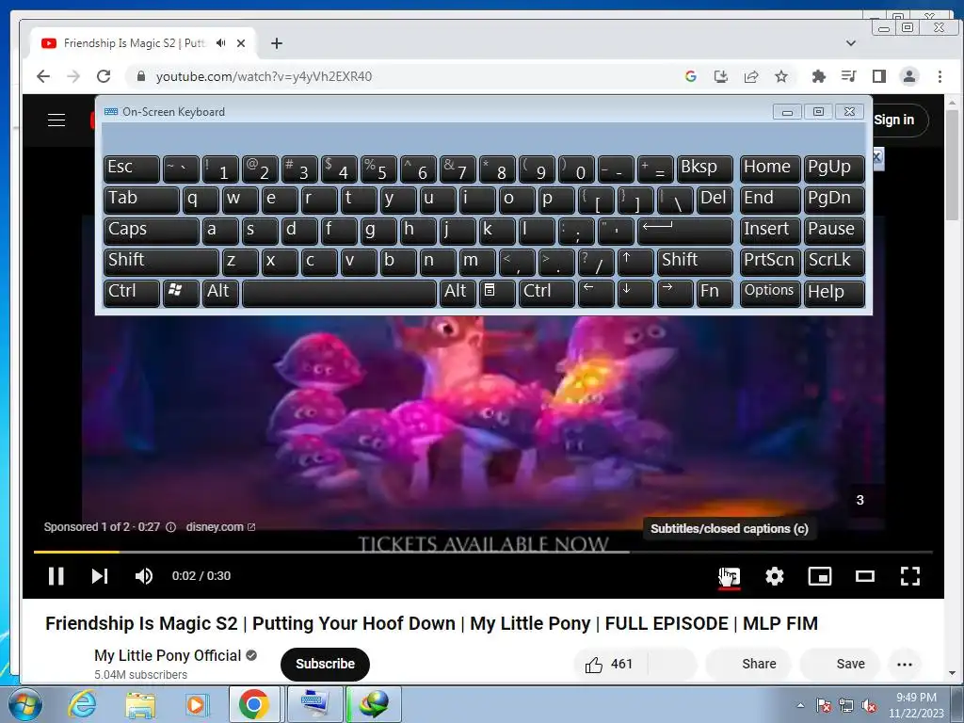The height and width of the screenshot is (723, 964).
Task: Switch to On-Screen Keyboard taskbar button
Action: pos(316,704)
